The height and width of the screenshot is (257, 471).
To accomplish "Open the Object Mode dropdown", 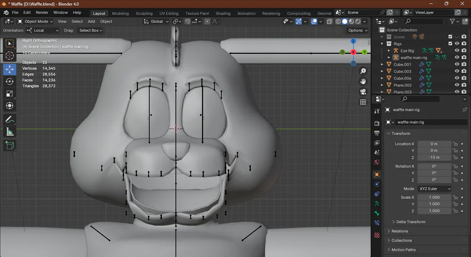I will point(35,21).
